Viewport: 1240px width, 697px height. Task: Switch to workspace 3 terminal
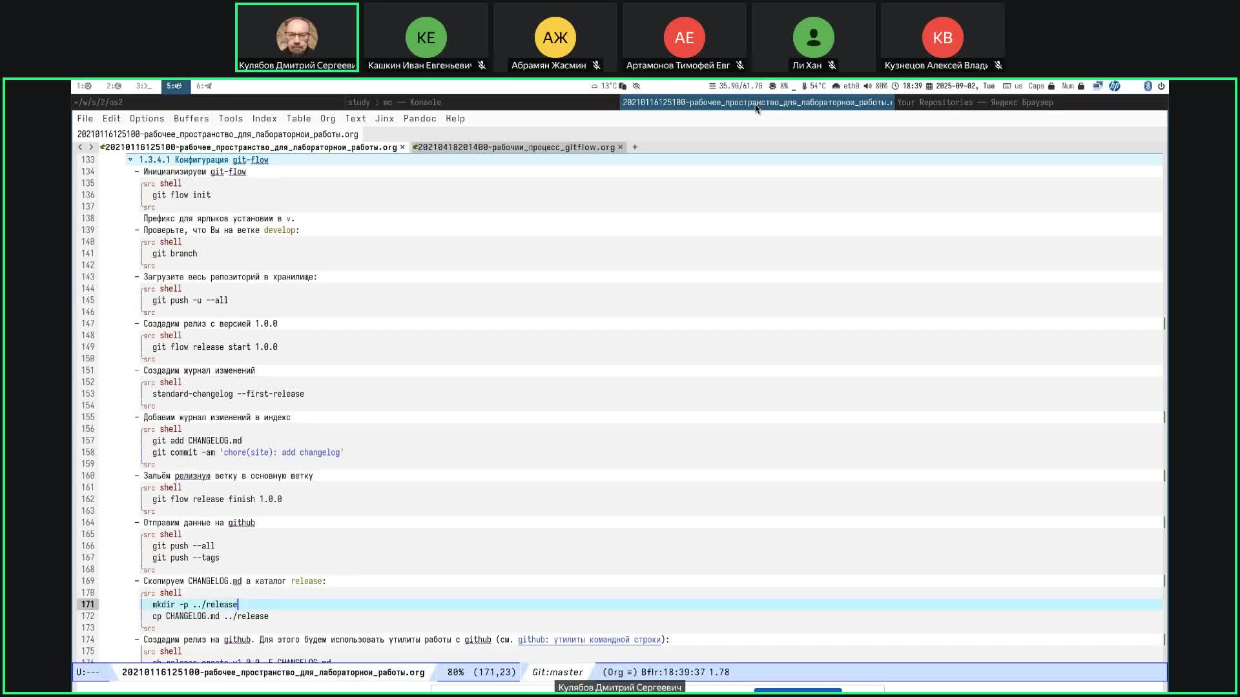pyautogui.click(x=143, y=86)
